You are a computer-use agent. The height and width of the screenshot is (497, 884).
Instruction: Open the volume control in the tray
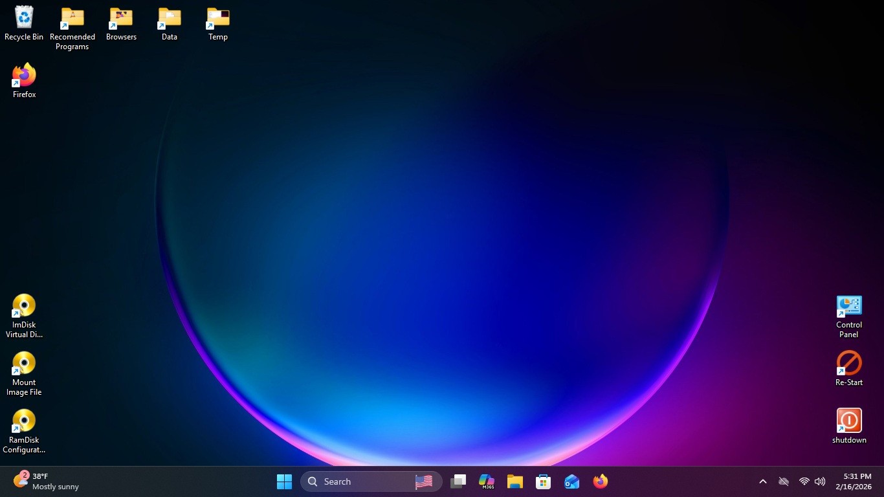point(820,481)
